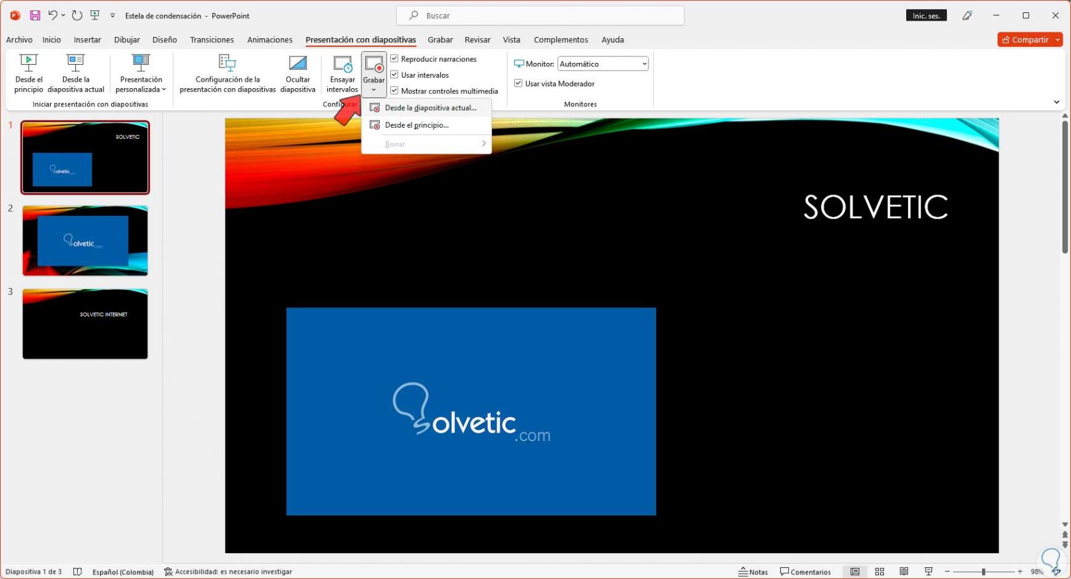Adjust the zoom slider in status bar
The height and width of the screenshot is (579, 1071).
point(983,571)
